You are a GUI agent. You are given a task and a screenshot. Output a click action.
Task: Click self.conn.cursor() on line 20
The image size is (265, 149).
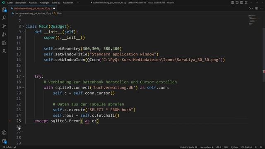point(94,93)
